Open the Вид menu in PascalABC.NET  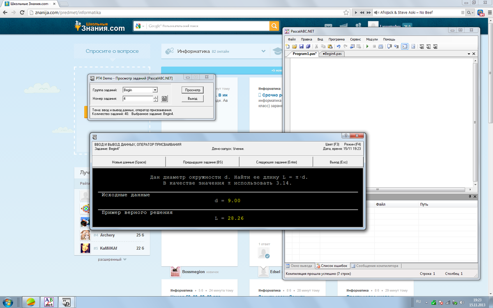click(x=320, y=39)
